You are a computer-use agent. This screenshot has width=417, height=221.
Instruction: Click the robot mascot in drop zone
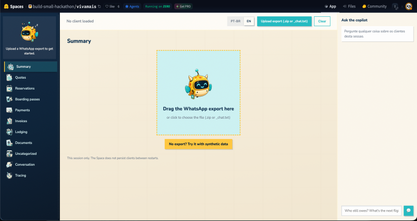[x=198, y=85]
